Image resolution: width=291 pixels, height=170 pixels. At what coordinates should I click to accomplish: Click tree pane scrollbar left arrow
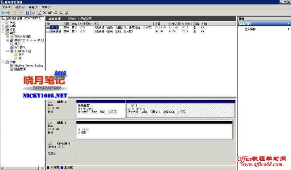point(2,168)
